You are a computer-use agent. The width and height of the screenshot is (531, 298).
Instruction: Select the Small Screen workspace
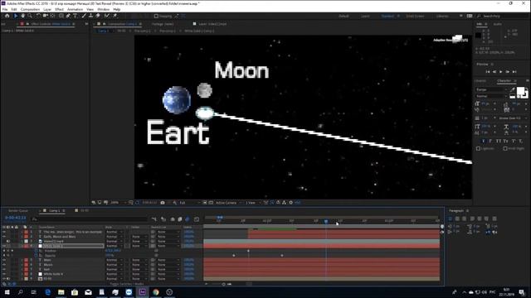tap(415, 17)
